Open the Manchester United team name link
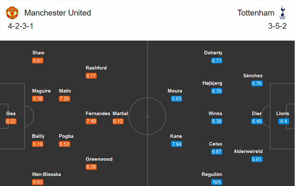 click(58, 13)
